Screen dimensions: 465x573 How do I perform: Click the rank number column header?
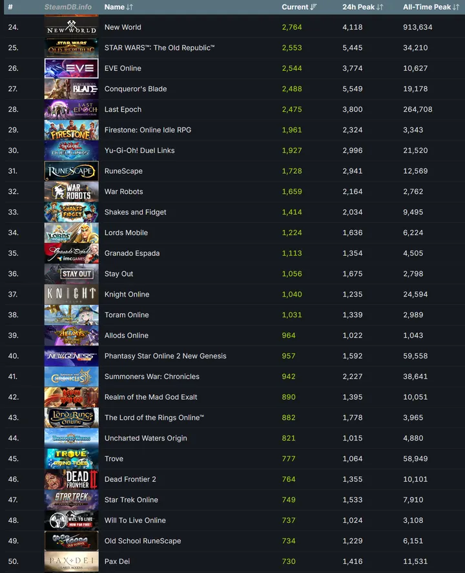point(10,7)
